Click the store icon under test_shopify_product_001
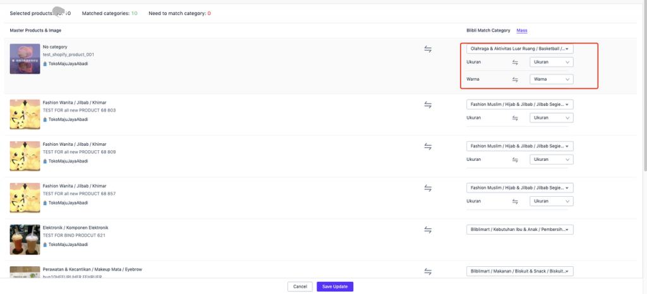Screen dimensions: 647x294 point(45,64)
